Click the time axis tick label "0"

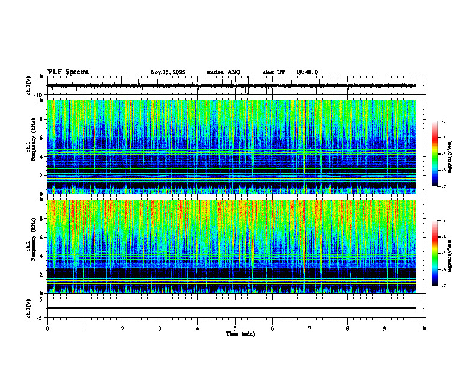[47, 328]
